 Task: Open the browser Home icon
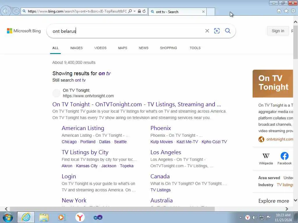279,11
